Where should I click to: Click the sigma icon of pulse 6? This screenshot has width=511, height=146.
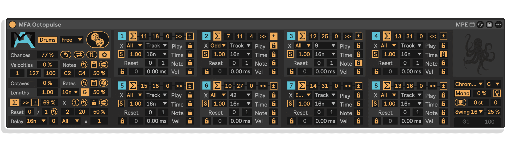pyautogui.click(x=217, y=86)
